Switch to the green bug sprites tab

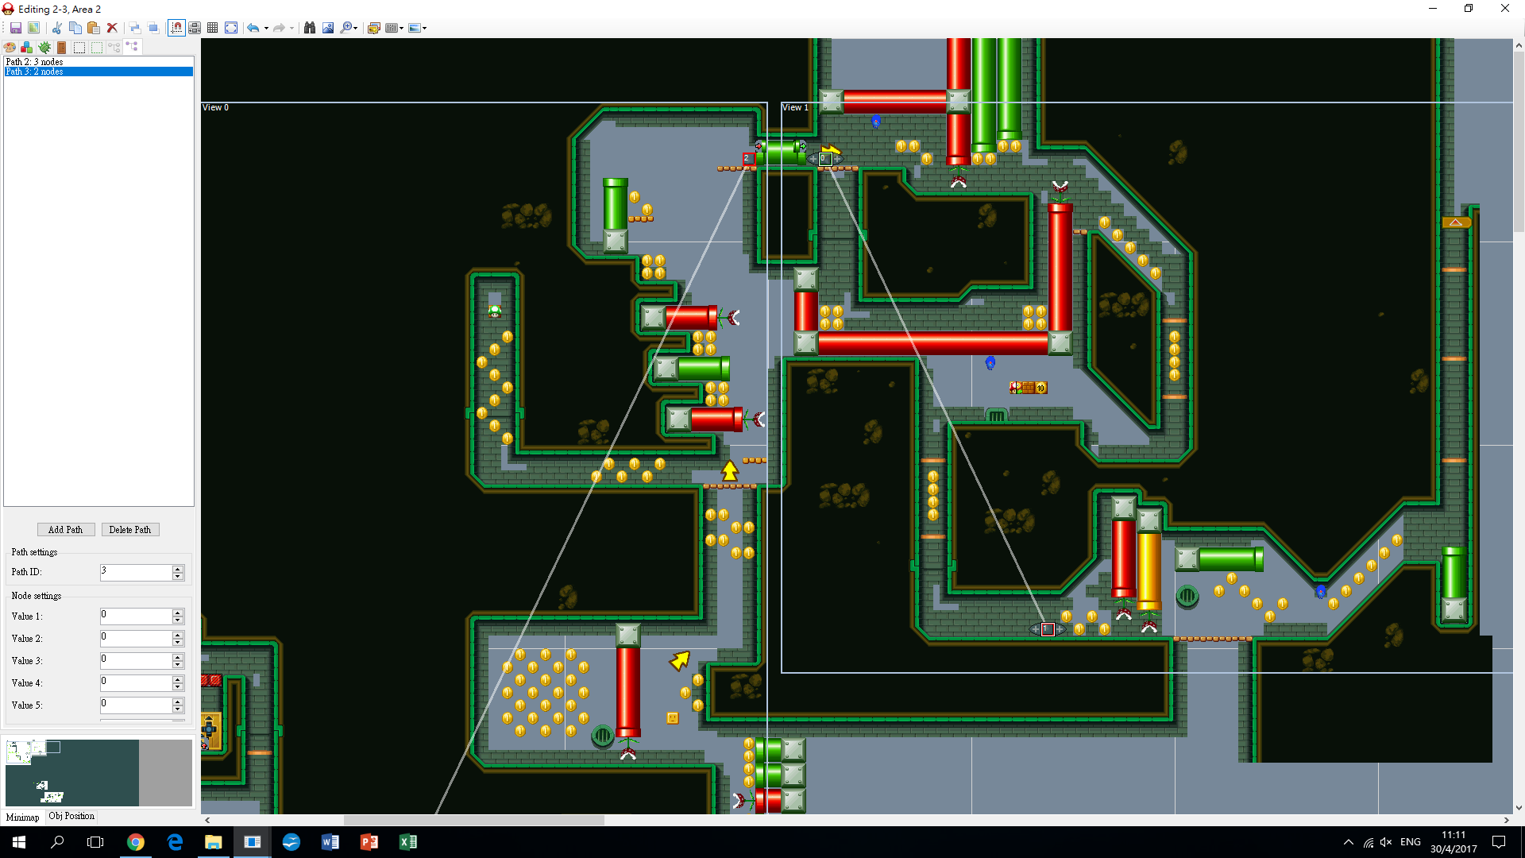point(44,48)
